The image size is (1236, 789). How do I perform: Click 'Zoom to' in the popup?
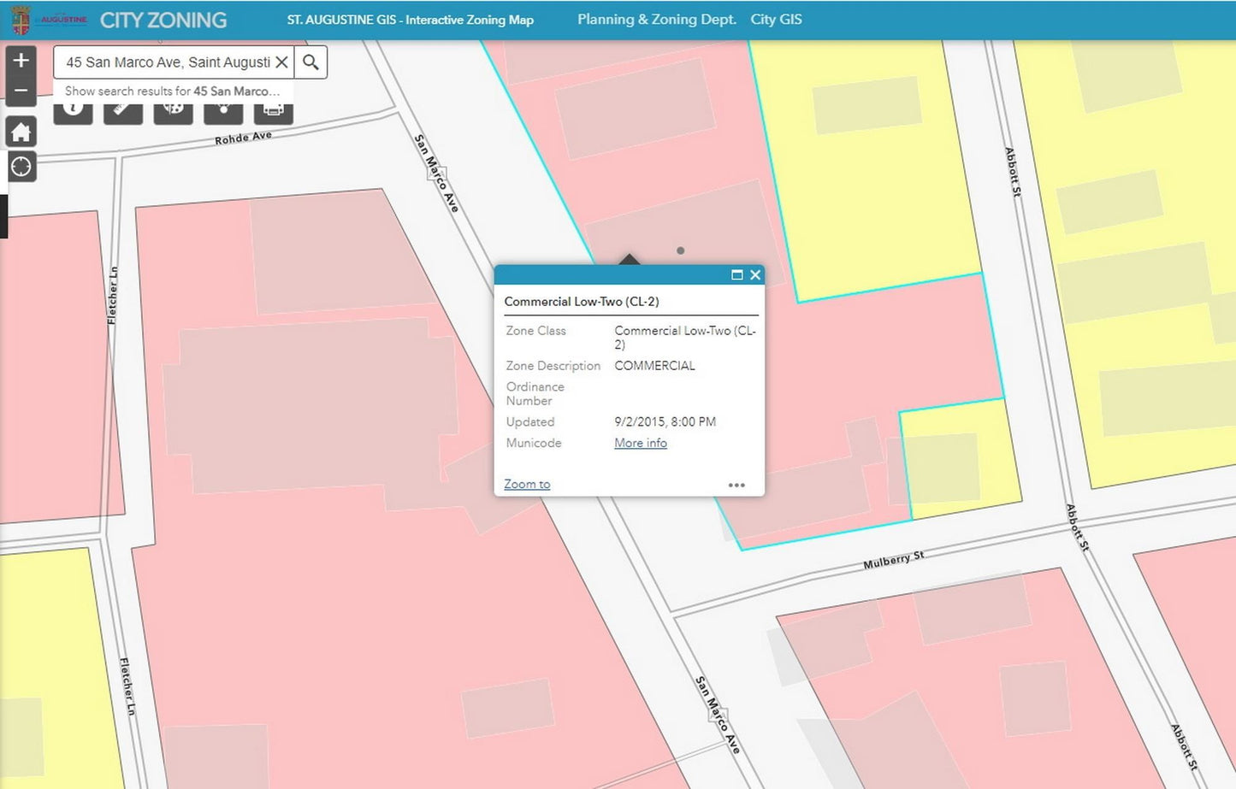point(527,484)
